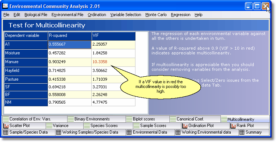Click the application icon in title bar
Viewport: 276px width, 142px height.
click(x=5, y=6)
